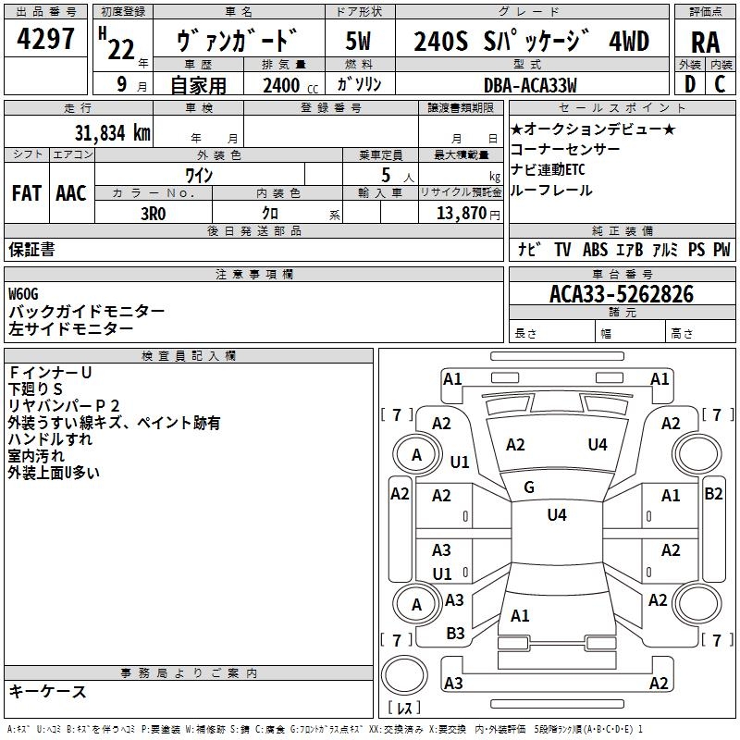Screen dimensions: 740x740
Task: Click the ★オークションデビュー★ sales point
Action: 593,129
